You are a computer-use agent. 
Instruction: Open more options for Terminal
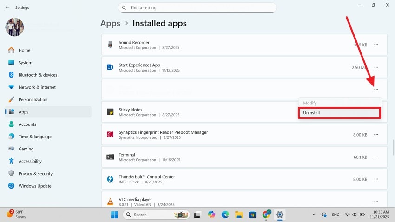pos(376,157)
